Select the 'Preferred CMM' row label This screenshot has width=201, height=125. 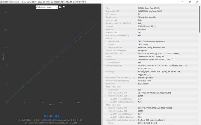pos(112,11)
